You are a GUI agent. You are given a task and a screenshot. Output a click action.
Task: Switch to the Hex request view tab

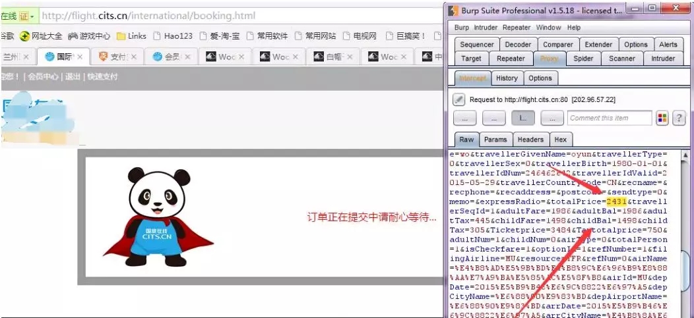(560, 140)
